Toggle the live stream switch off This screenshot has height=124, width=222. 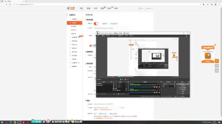coord(96,24)
